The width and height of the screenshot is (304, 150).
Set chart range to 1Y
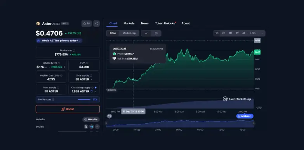pos(237,33)
